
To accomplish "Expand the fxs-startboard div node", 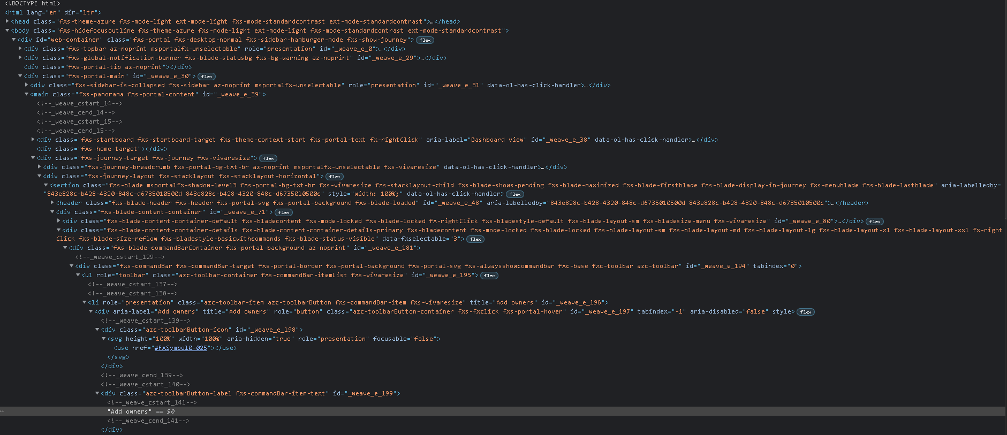I will click(x=33, y=140).
